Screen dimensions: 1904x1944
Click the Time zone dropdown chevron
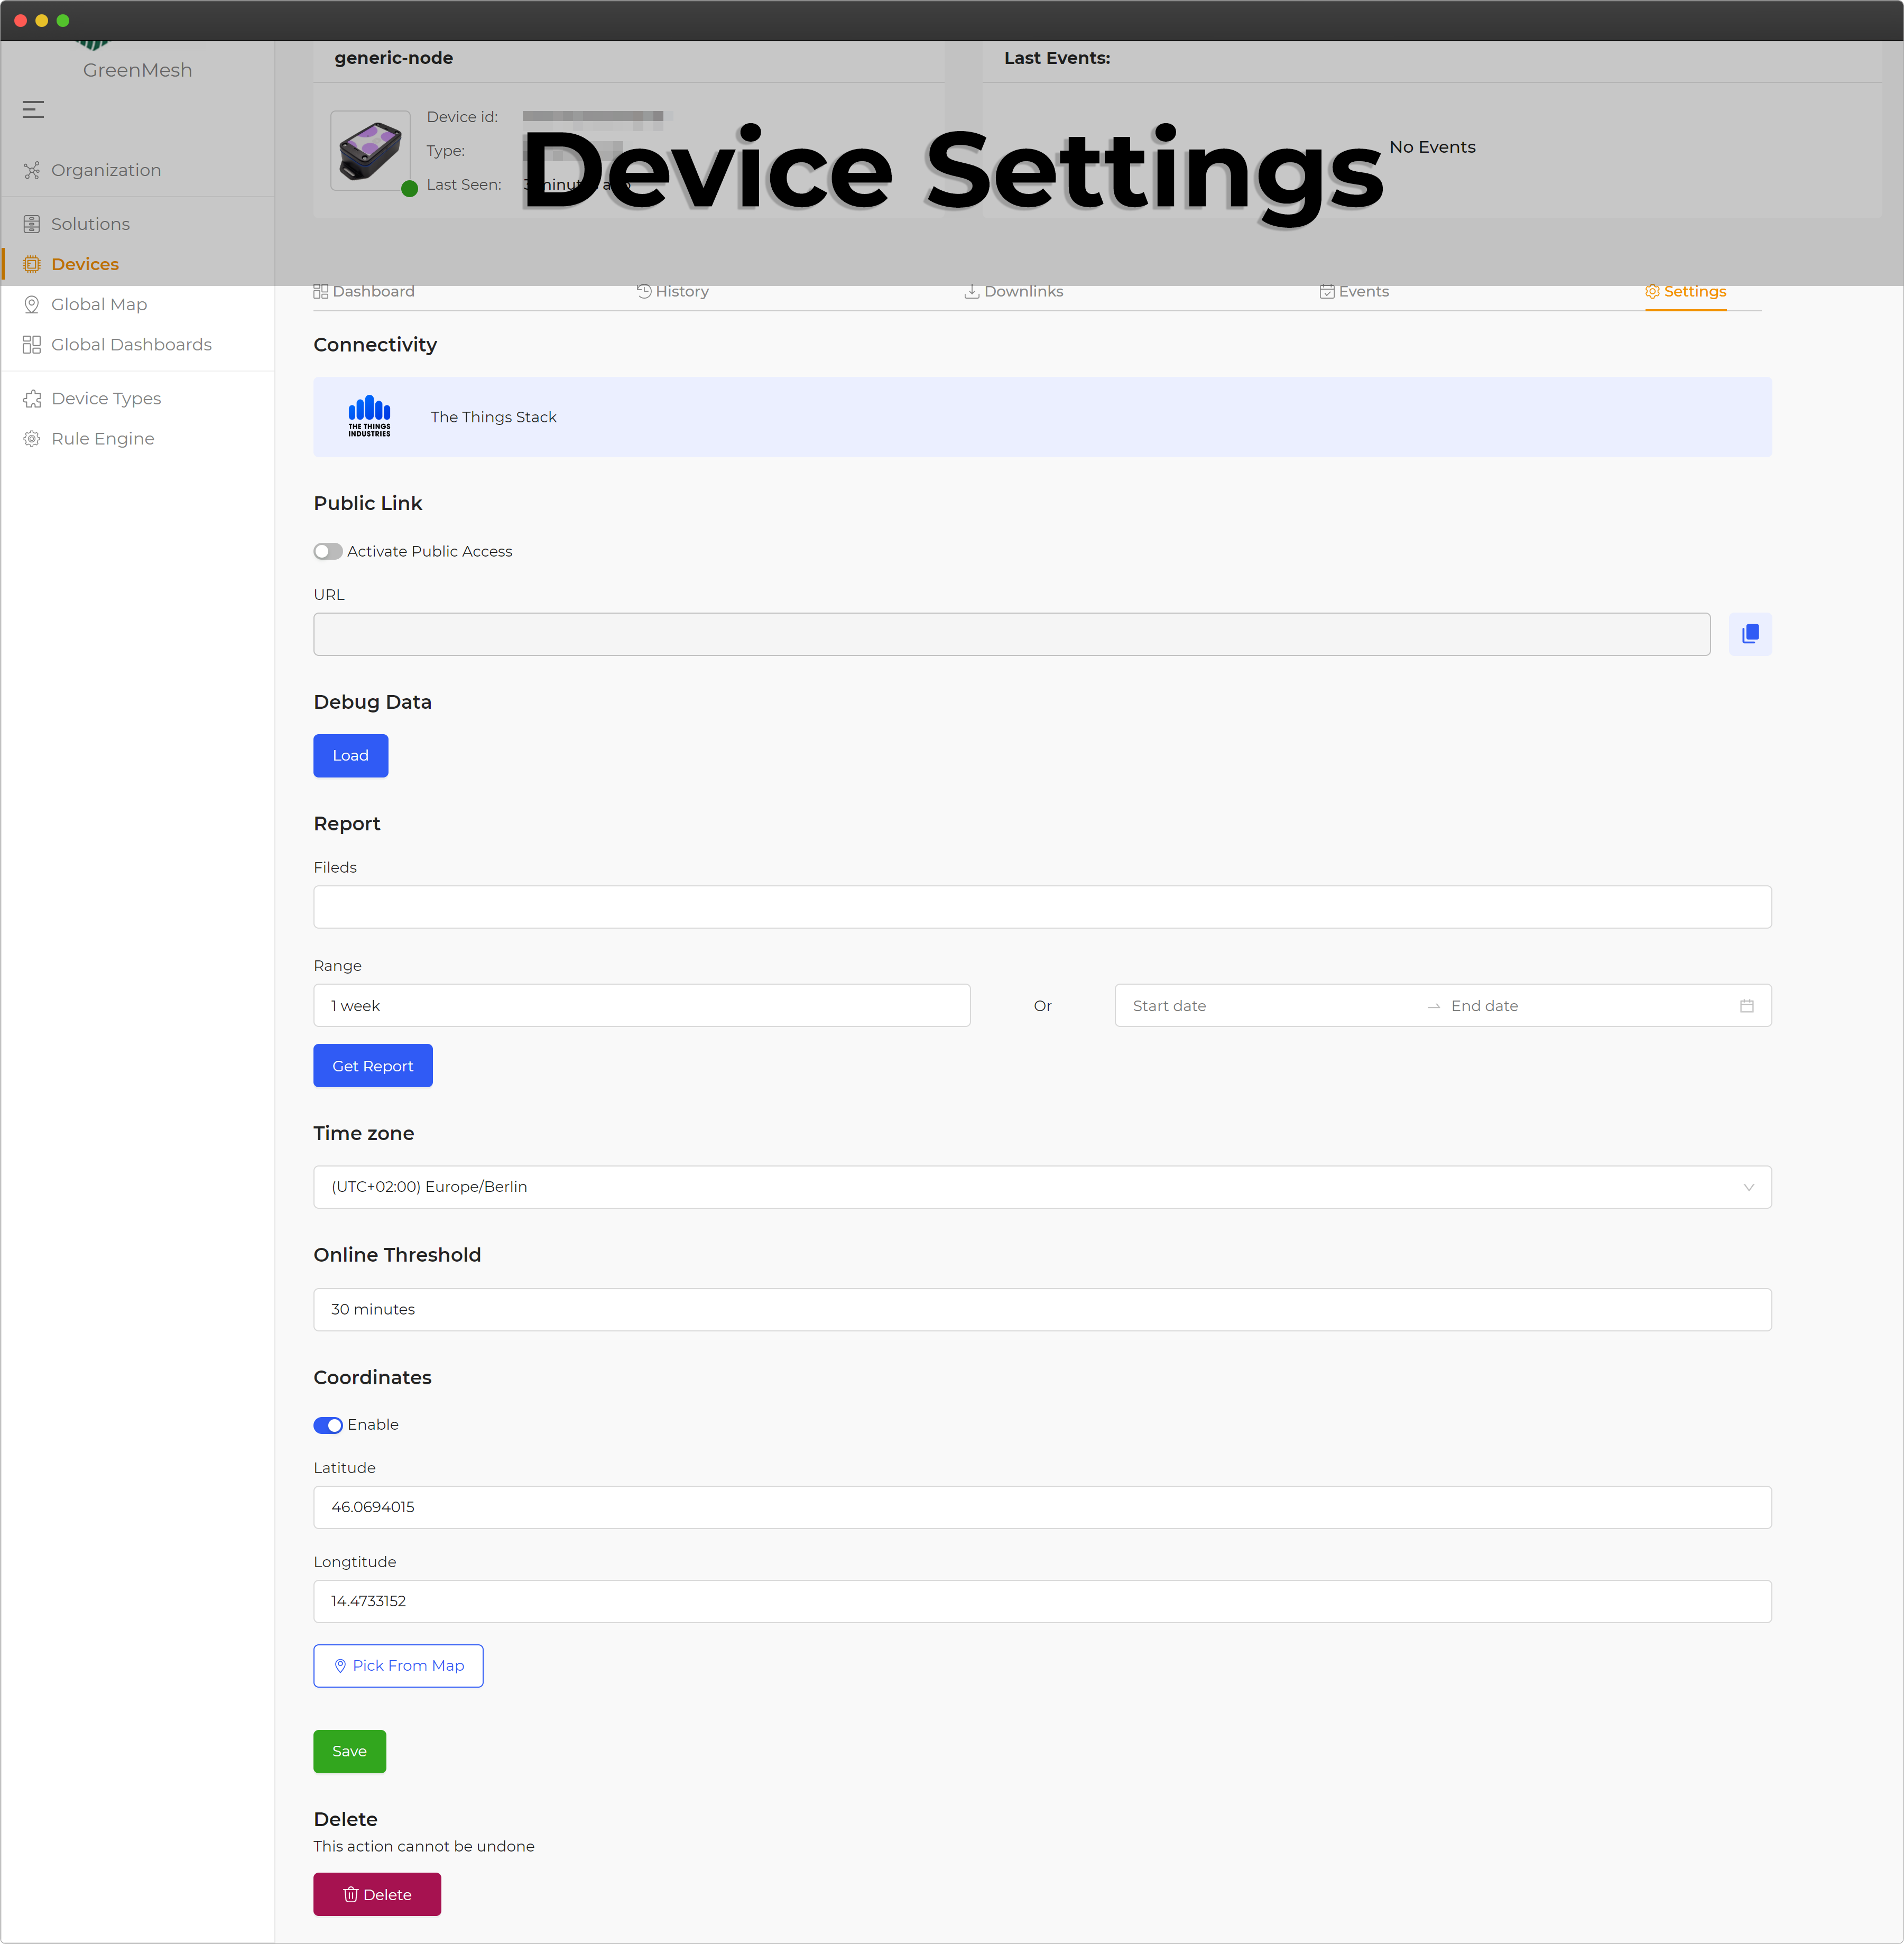tap(1748, 1187)
